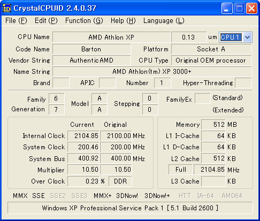
Task: Click the Full cache speed field
Action: click(x=181, y=170)
